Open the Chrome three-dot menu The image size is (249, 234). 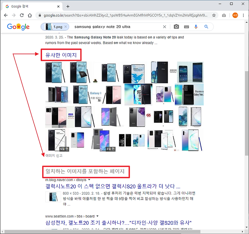coord(243,15)
